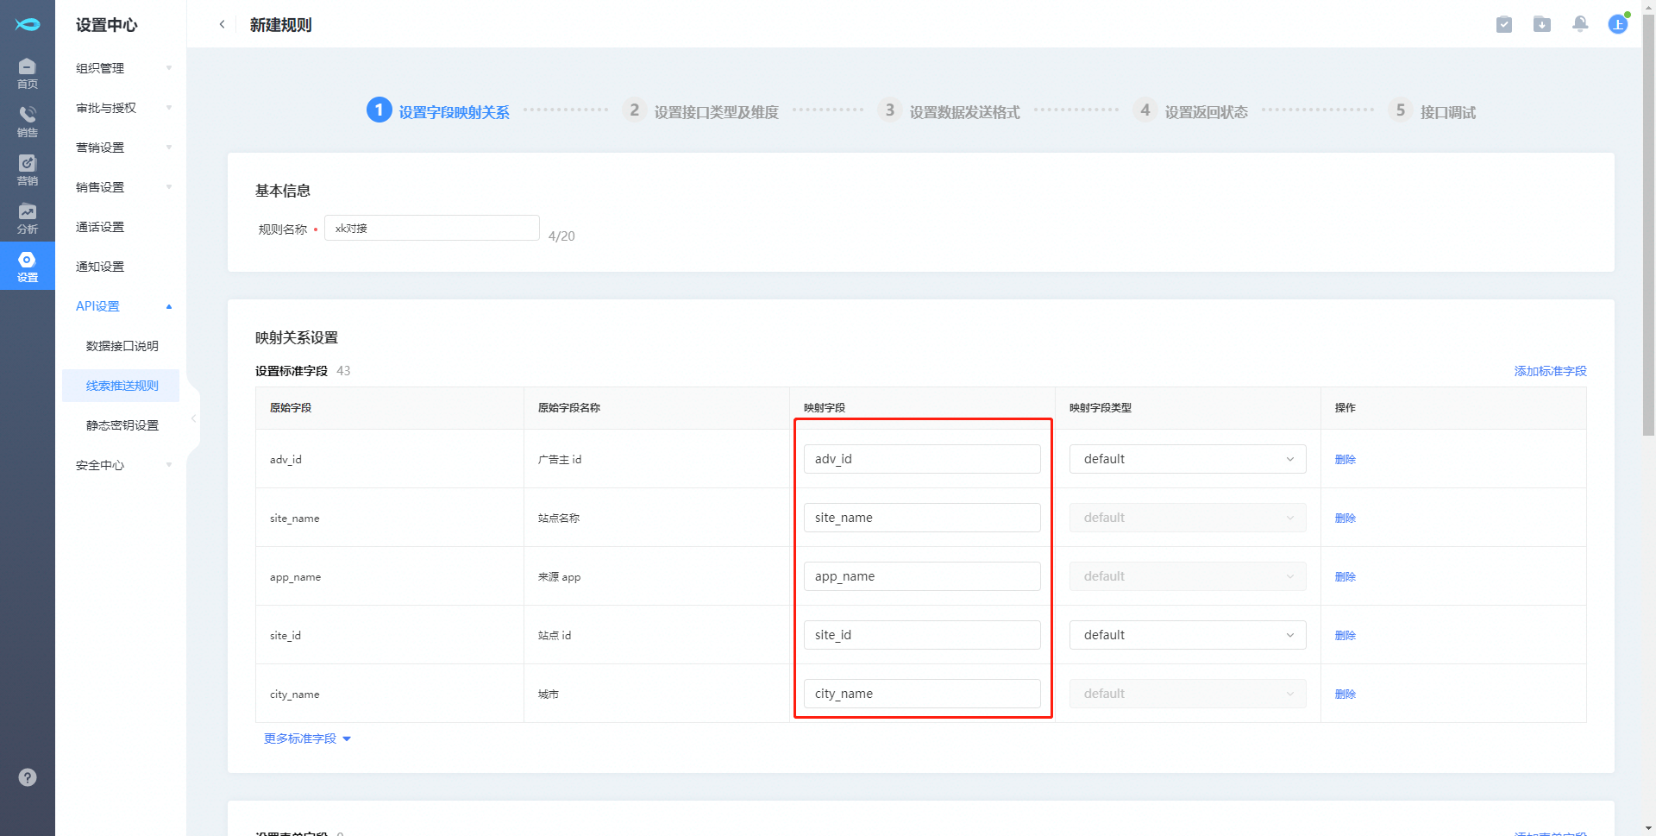1656x836 pixels.
Task: Open the site_name mapping type dropdown
Action: [1188, 518]
